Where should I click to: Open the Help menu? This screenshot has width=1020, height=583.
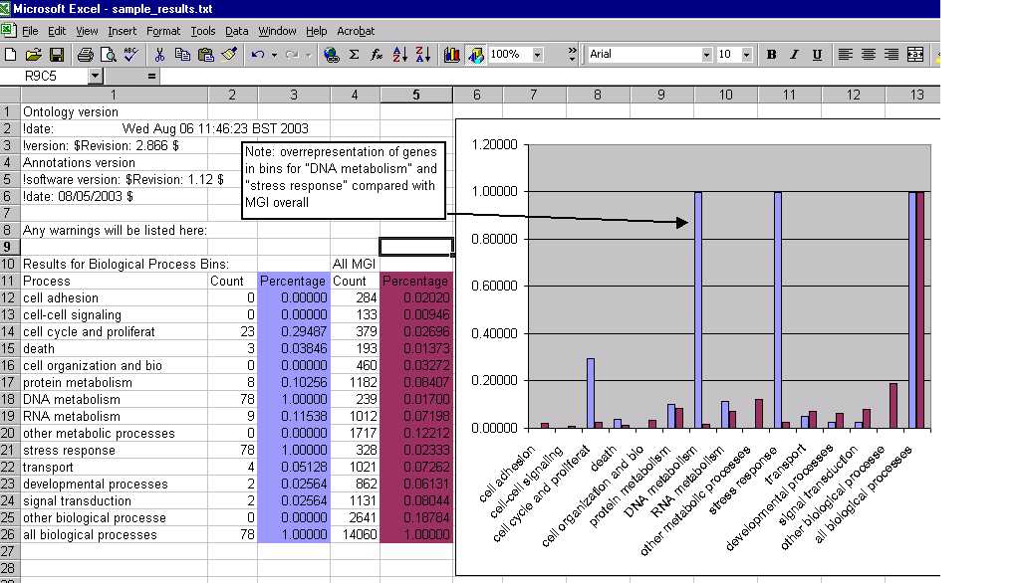[x=316, y=31]
